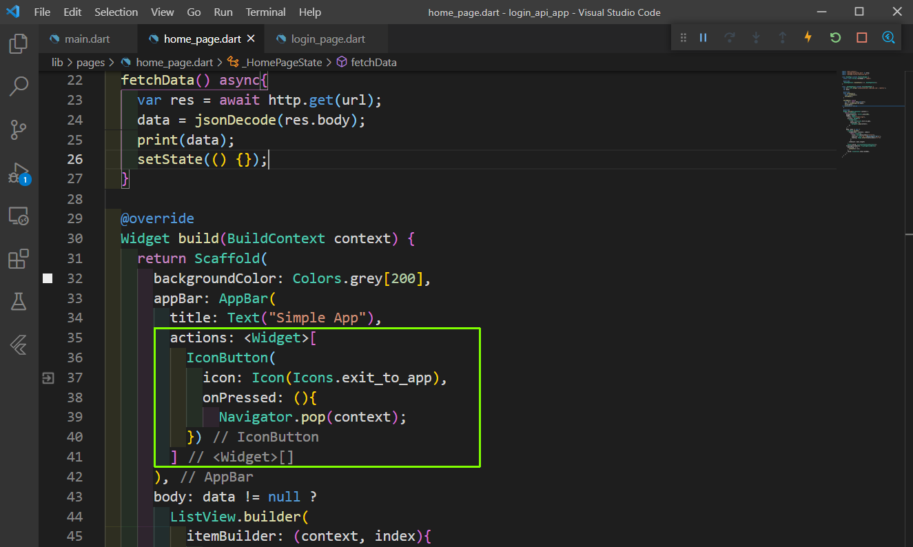Click the grey color swatch on line 32
This screenshot has height=547, width=913.
point(48,278)
